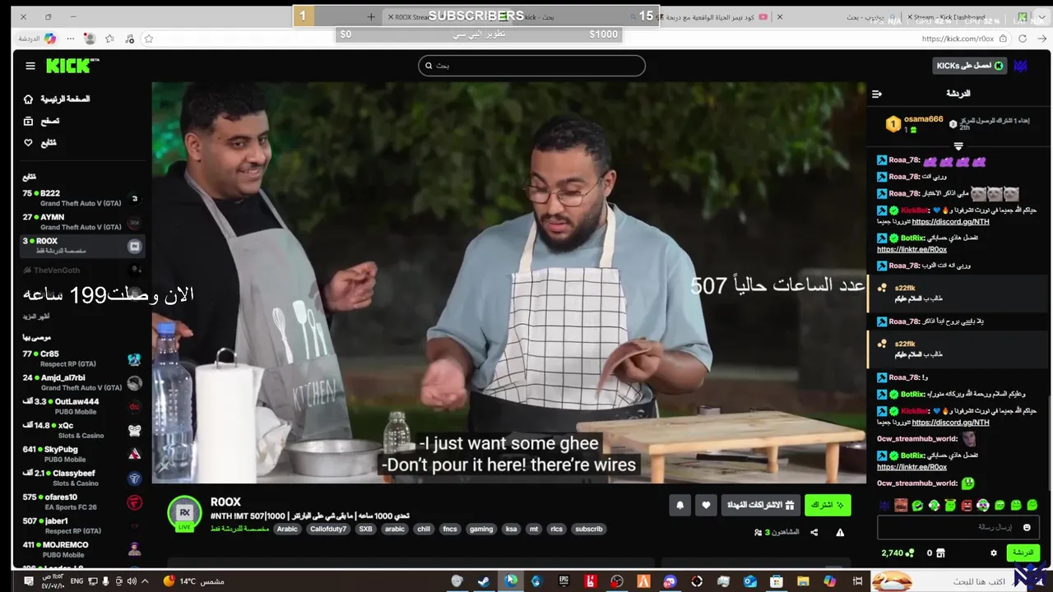
Task: Click the browser refresh button
Action: coord(1023,39)
